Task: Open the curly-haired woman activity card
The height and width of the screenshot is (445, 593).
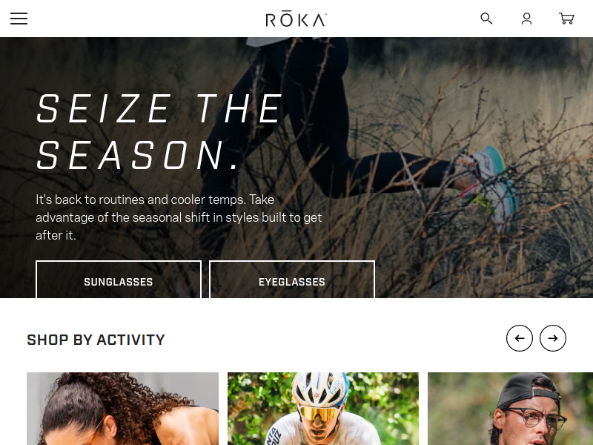Action: pos(122,409)
